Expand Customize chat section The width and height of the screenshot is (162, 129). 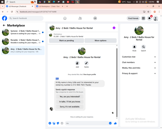(x=139, y=57)
